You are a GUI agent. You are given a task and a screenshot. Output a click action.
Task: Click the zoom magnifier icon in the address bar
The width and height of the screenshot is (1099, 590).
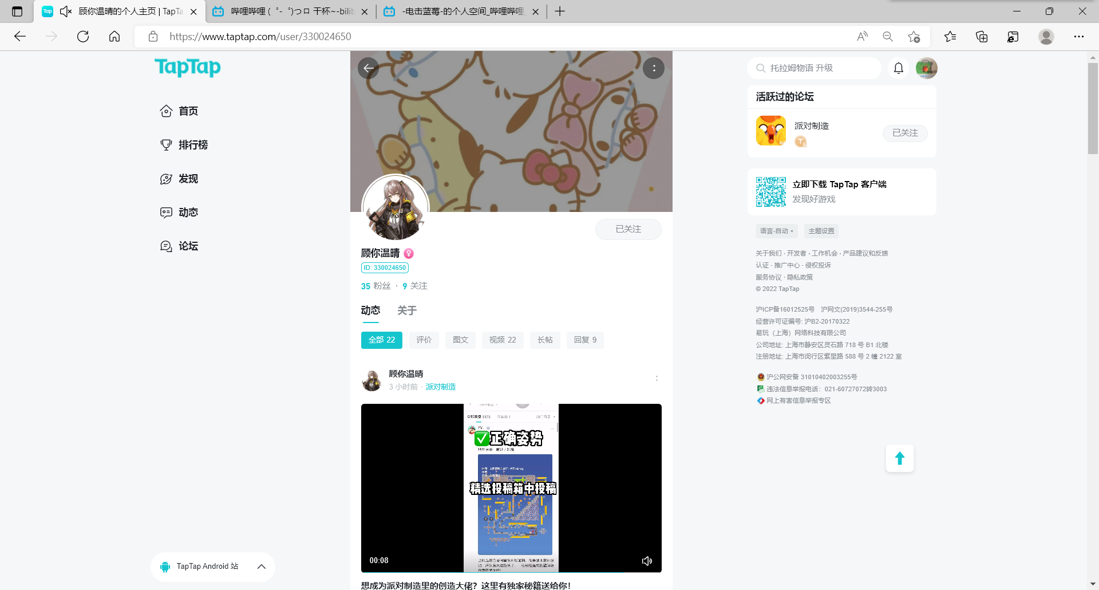click(888, 37)
